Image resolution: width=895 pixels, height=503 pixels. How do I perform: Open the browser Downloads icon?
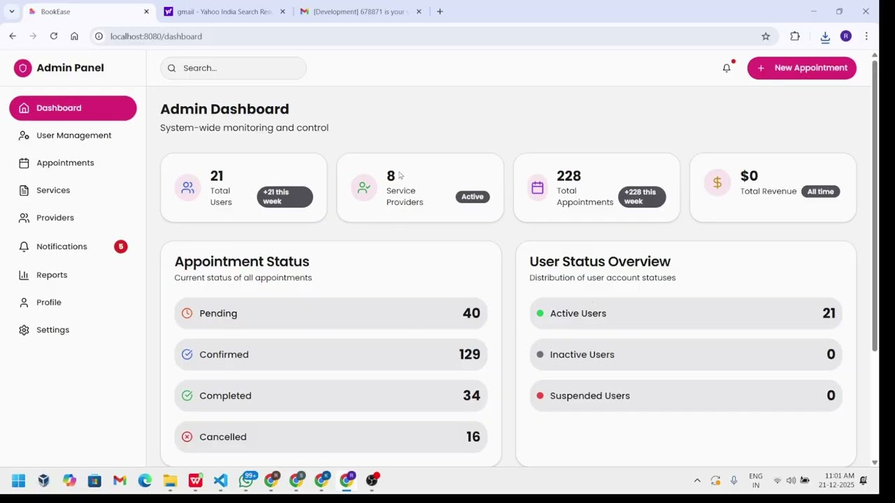click(x=825, y=37)
